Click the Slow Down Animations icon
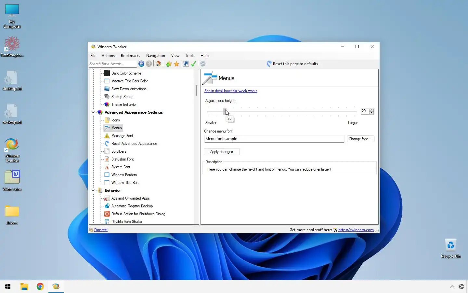The width and height of the screenshot is (468, 293). (107, 89)
